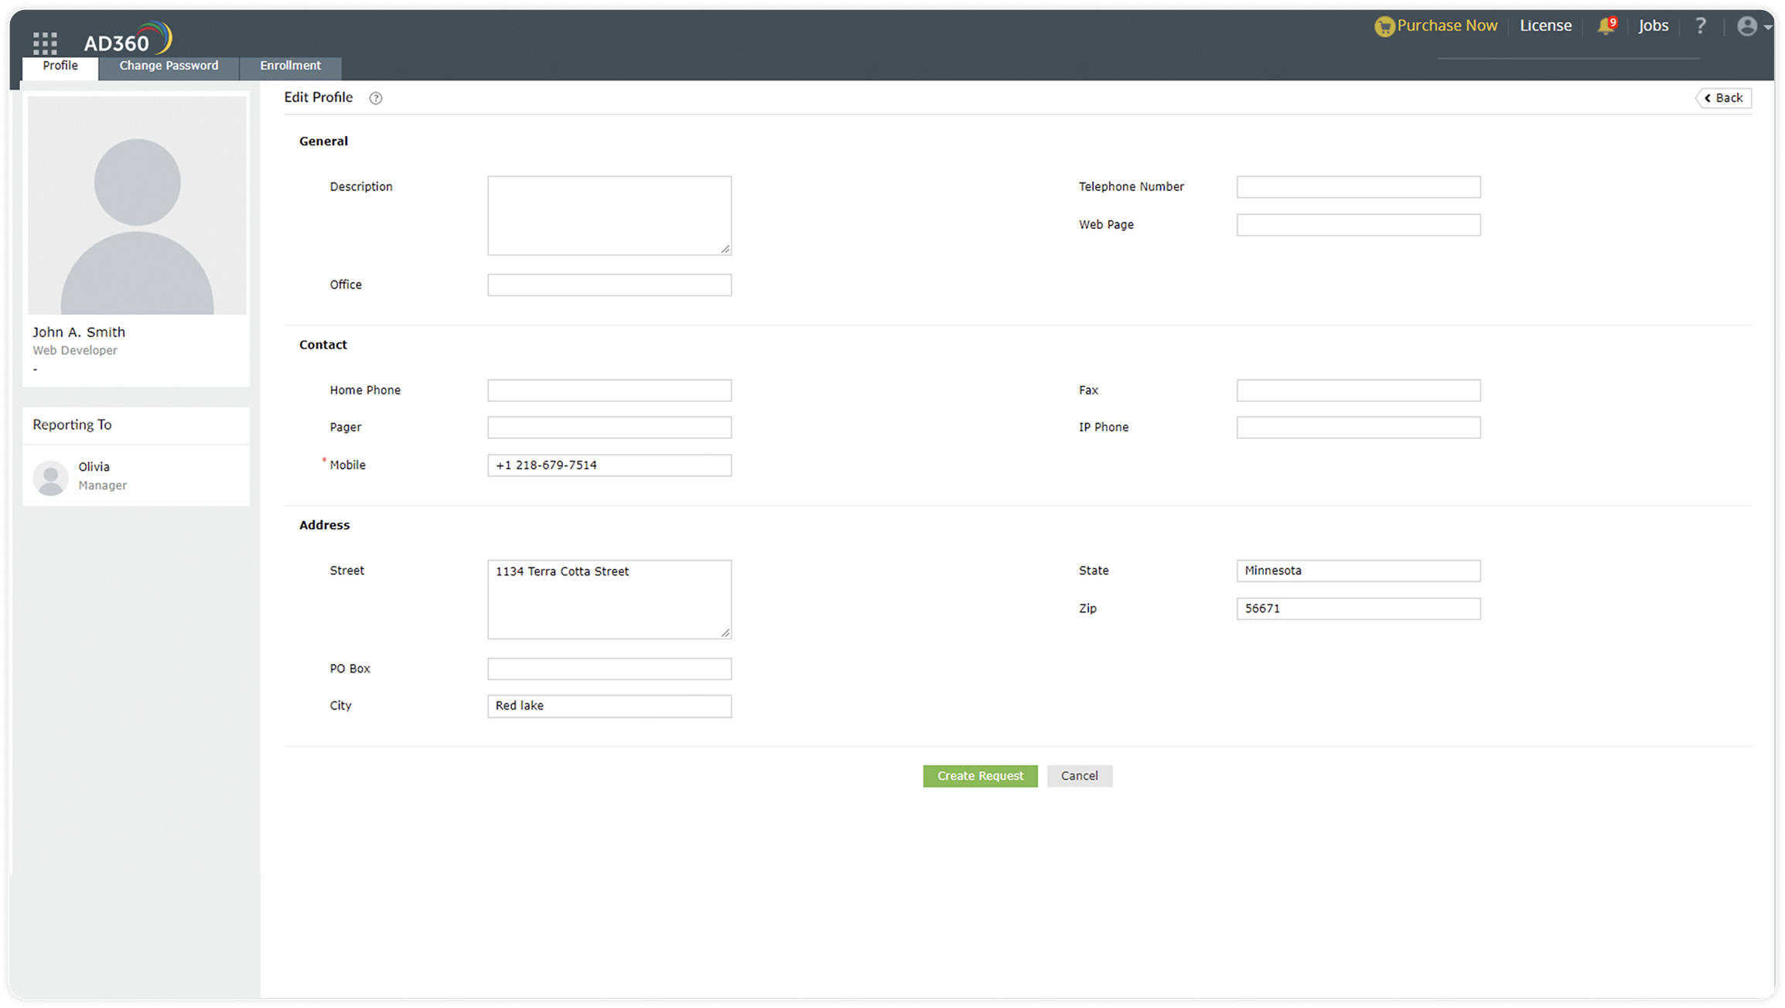
Task: Open the Jobs link in header
Action: [1653, 26]
